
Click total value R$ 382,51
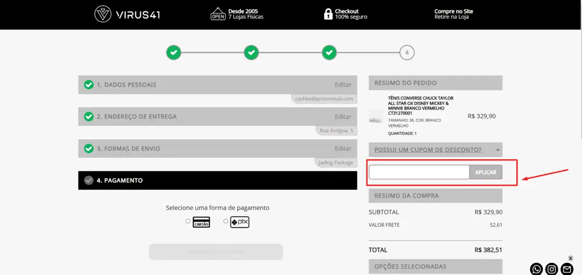tap(488, 250)
